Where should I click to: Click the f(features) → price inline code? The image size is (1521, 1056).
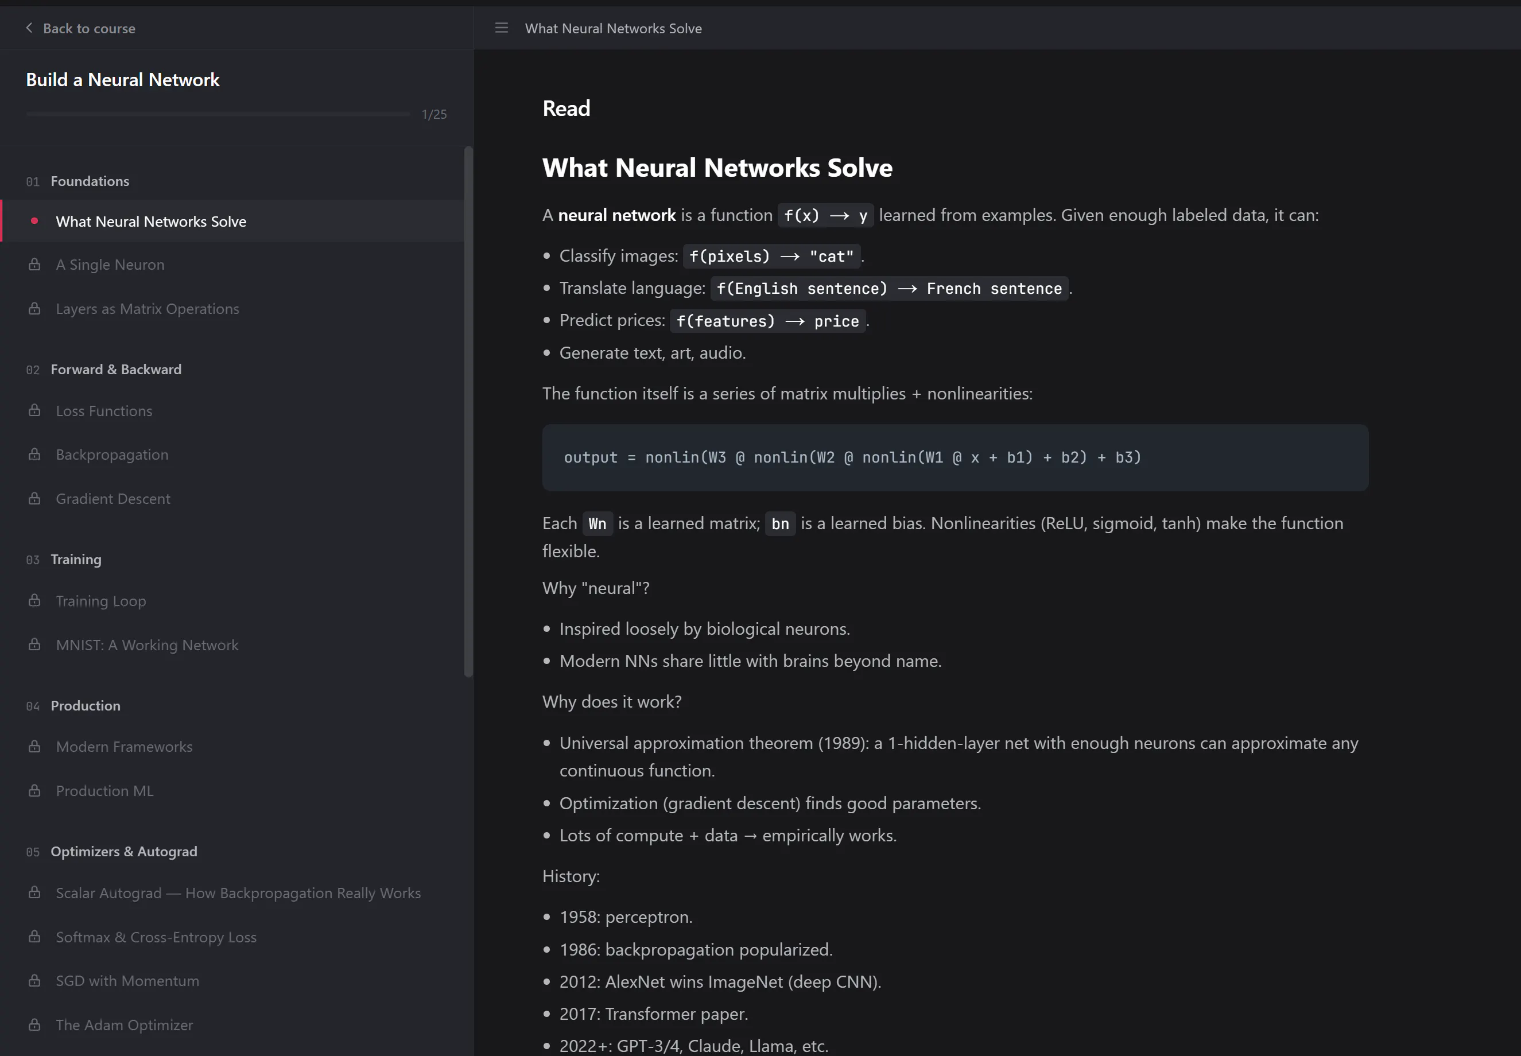[x=767, y=321]
